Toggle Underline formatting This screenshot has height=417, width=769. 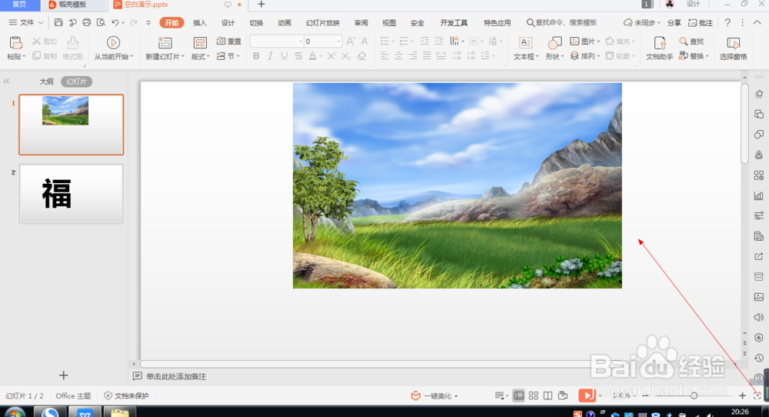pyautogui.click(x=285, y=56)
